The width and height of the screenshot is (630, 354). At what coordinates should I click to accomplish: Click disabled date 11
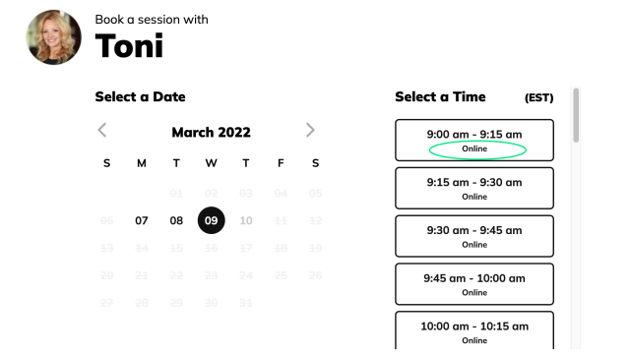click(x=281, y=220)
